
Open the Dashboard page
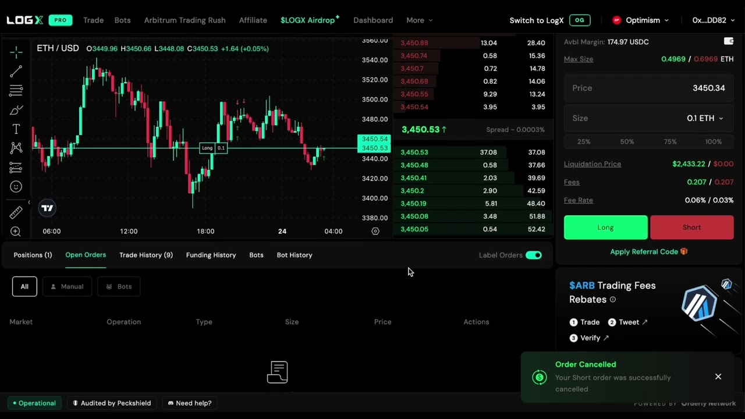coord(373,20)
